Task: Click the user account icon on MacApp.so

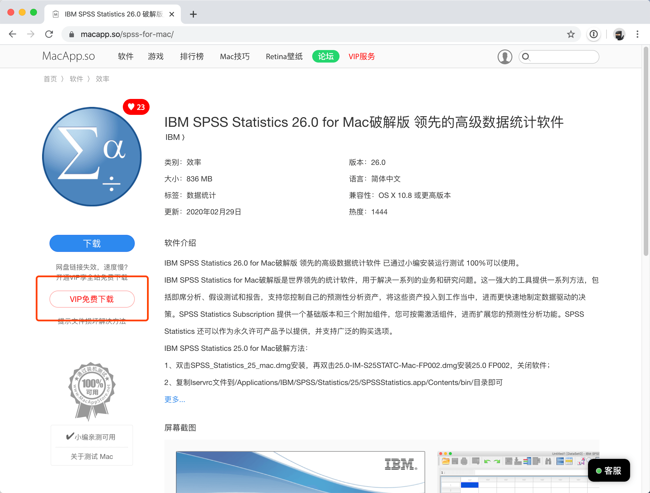Action: coord(505,57)
